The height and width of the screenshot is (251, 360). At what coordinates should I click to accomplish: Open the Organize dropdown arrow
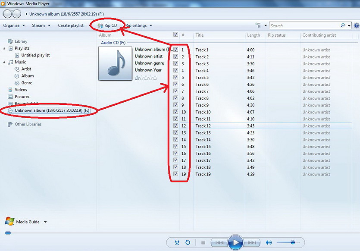coord(24,25)
